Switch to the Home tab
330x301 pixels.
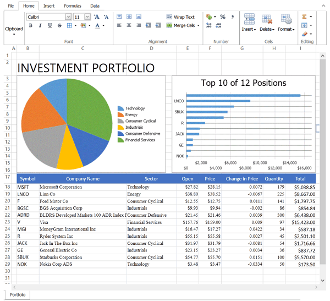click(x=29, y=6)
